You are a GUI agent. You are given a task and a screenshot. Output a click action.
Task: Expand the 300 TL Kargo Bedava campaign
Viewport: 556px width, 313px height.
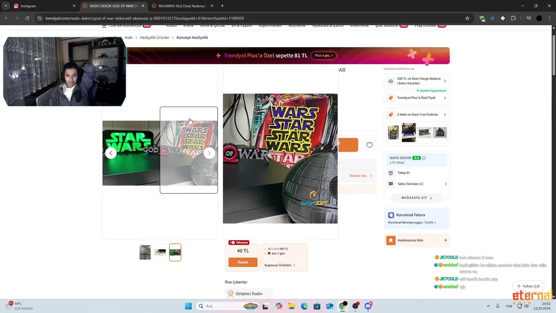click(x=417, y=81)
